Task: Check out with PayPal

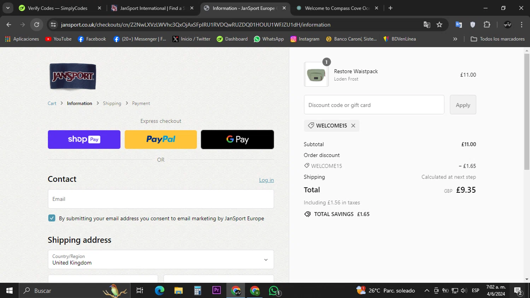Action: click(x=161, y=139)
